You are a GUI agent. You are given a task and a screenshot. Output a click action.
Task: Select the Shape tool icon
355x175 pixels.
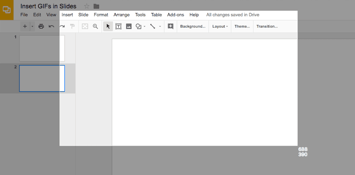click(138, 27)
